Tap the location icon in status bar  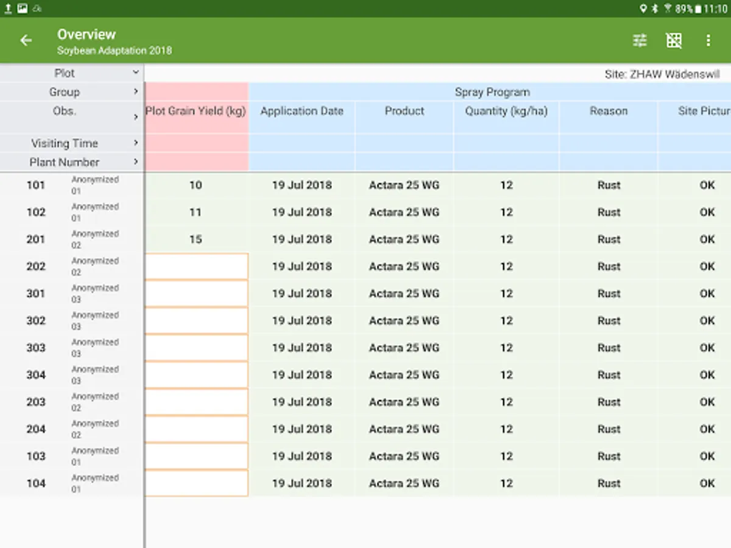pyautogui.click(x=643, y=9)
